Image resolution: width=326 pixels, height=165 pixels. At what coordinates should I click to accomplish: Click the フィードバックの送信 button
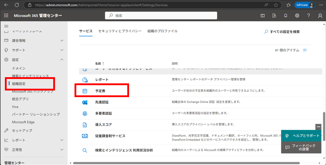tap(301, 147)
